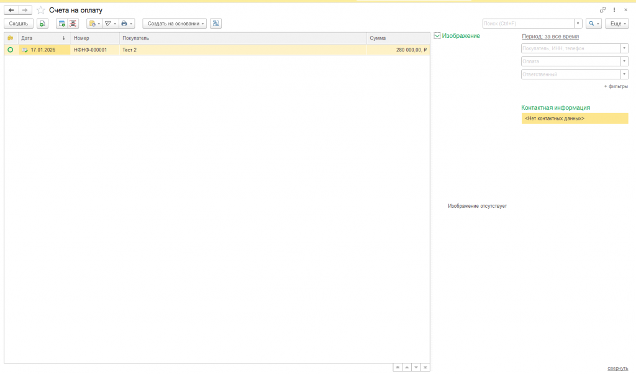This screenshot has width=636, height=374.
Task: Copy the invoice with the green plus document icon
Action: pos(42,24)
